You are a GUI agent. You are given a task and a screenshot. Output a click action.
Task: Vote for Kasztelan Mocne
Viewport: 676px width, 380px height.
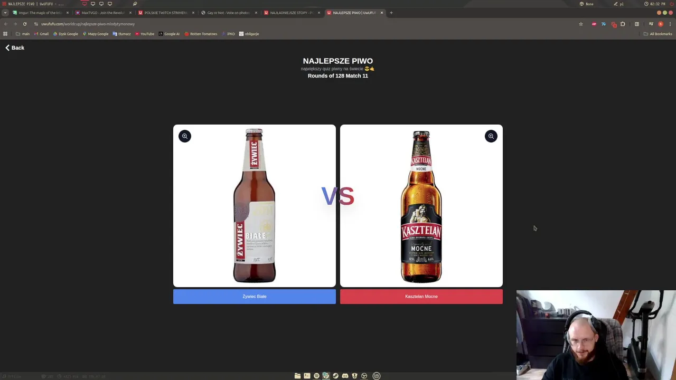tap(421, 297)
